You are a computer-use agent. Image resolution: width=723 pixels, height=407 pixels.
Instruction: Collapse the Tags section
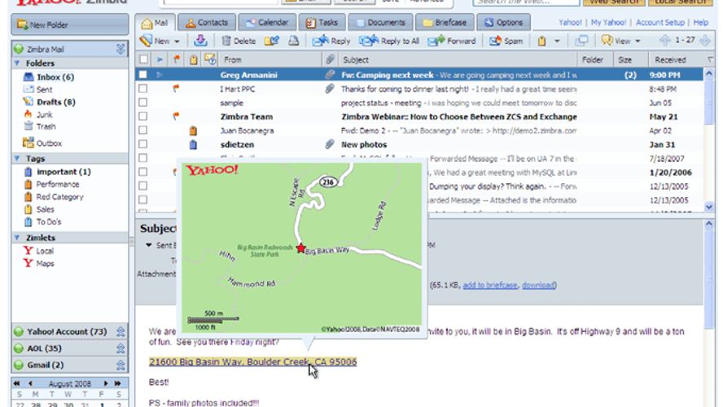[18, 159]
